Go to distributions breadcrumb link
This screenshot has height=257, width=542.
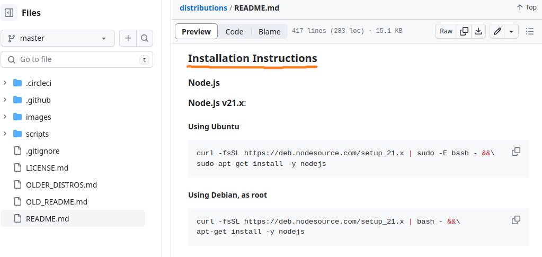click(203, 7)
